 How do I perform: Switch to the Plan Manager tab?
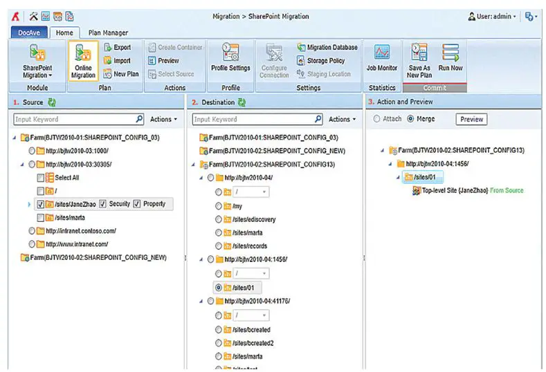[x=108, y=32]
